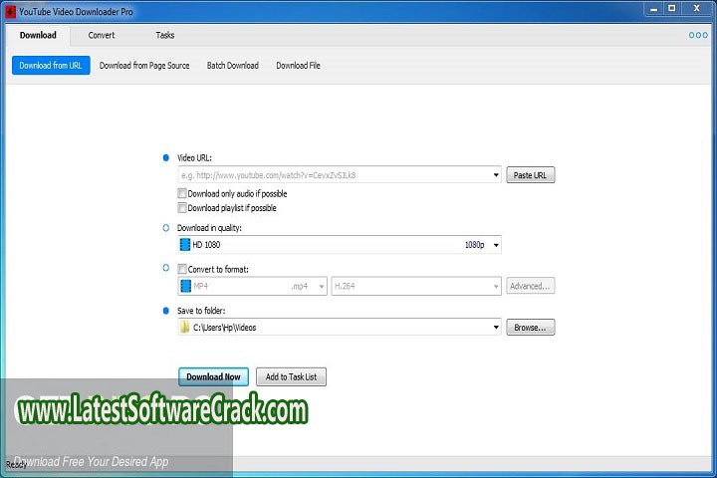Click the folder icon in save path
This screenshot has width=717, height=478.
point(185,328)
